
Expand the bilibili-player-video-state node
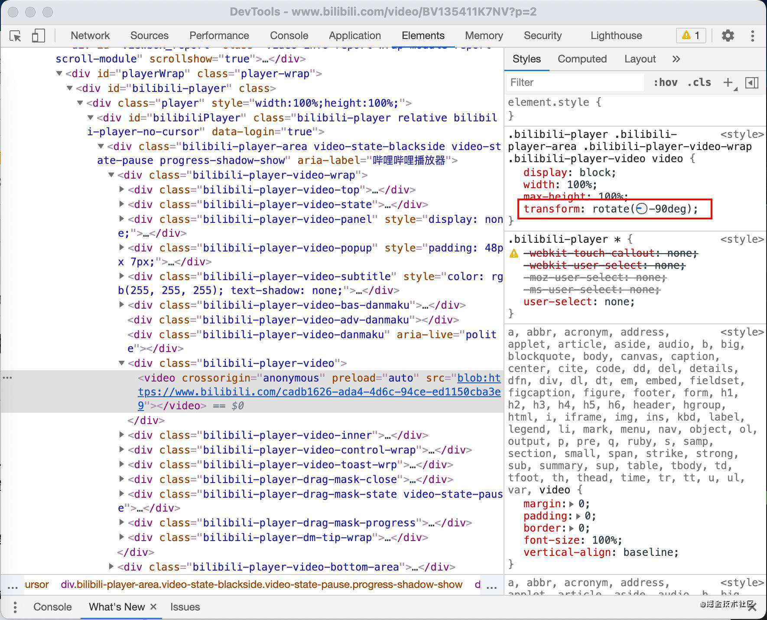tap(122, 204)
